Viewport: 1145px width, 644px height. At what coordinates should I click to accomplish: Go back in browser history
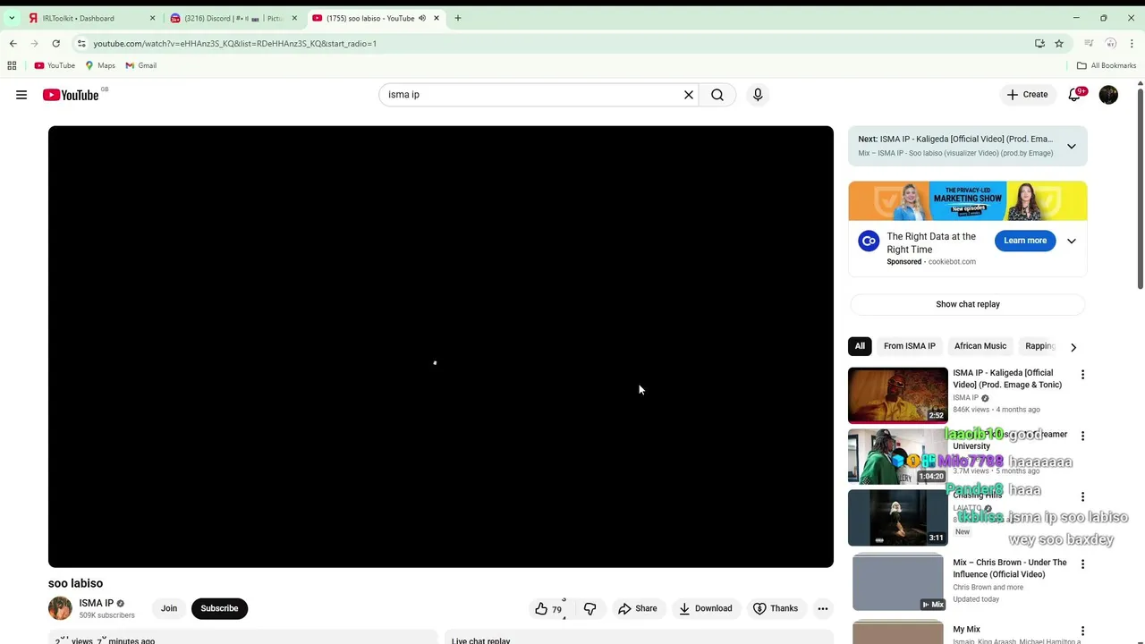tap(13, 43)
